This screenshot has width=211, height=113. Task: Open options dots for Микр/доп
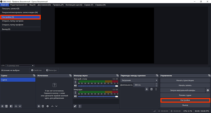click(x=75, y=92)
